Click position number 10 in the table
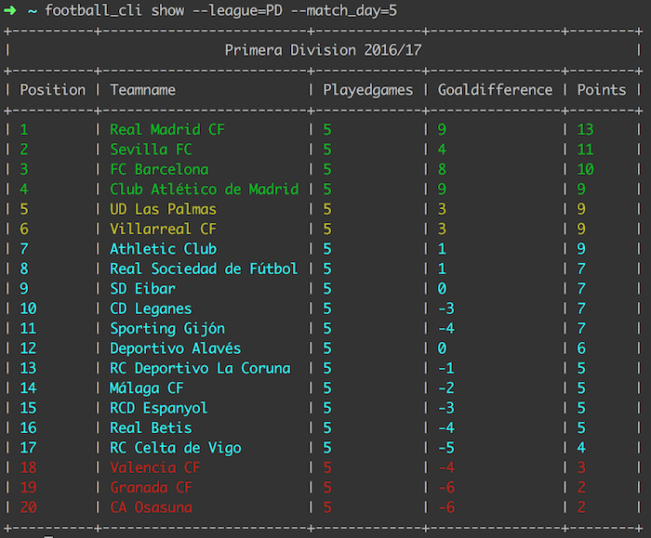 pos(28,308)
